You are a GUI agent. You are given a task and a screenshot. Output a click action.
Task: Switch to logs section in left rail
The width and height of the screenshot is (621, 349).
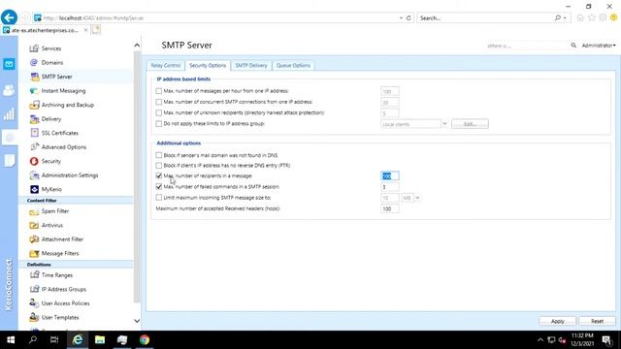click(x=9, y=161)
